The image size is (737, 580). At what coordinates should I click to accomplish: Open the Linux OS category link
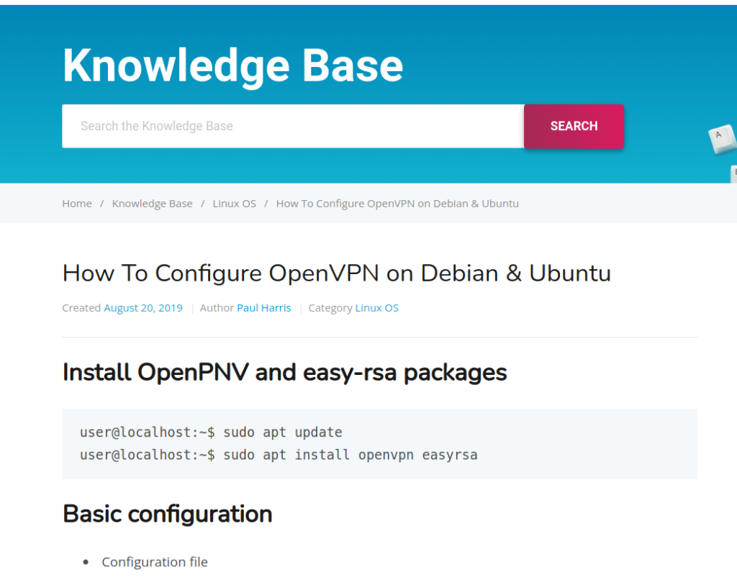tap(376, 308)
